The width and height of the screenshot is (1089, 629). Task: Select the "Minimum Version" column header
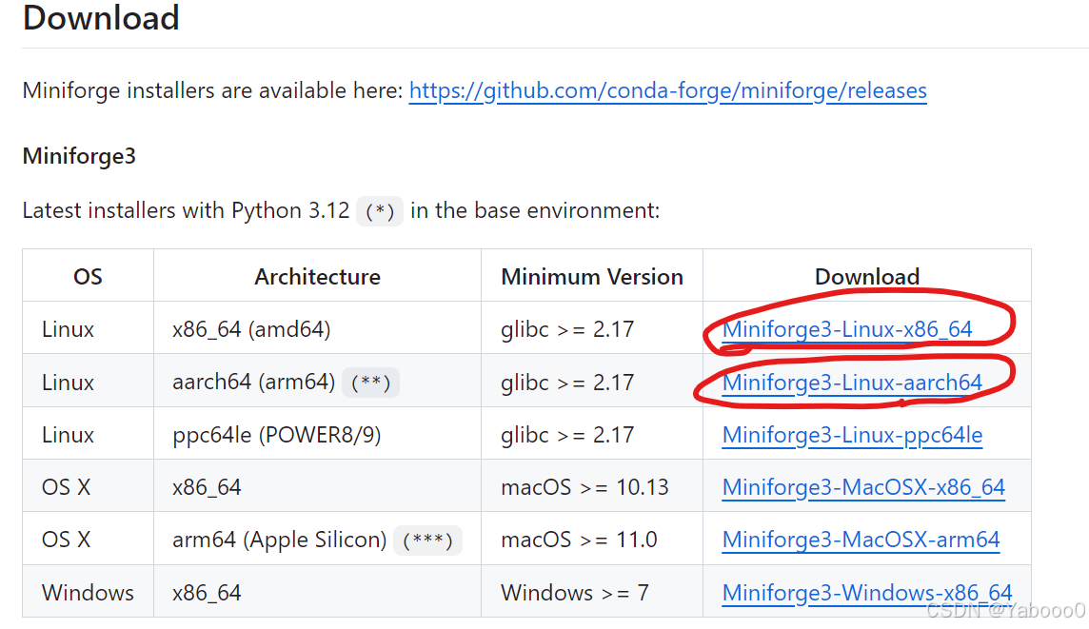592,277
